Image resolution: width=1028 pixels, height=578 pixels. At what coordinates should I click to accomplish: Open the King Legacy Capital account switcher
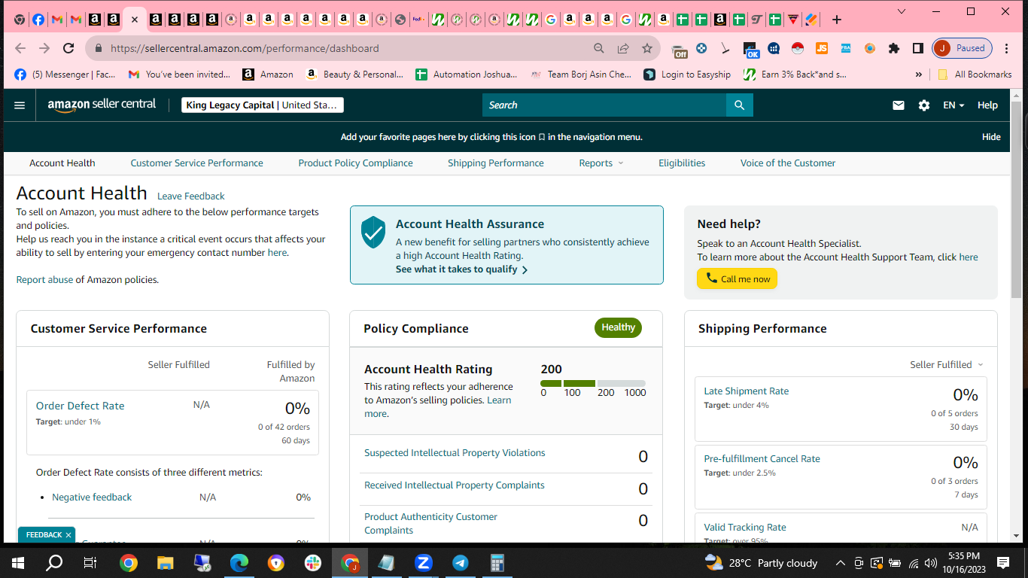point(263,105)
